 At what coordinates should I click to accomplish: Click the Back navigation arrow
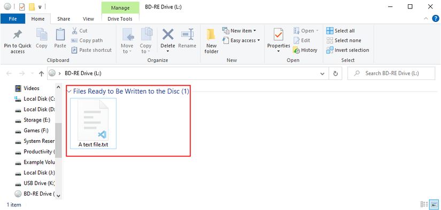(x=9, y=74)
